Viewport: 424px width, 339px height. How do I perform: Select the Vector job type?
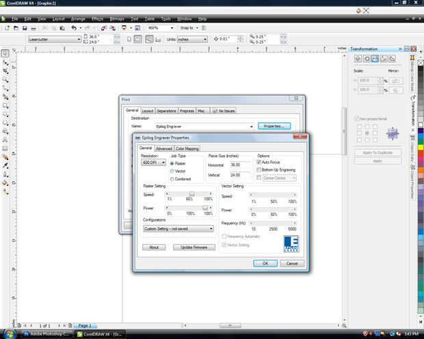pyautogui.click(x=172, y=171)
